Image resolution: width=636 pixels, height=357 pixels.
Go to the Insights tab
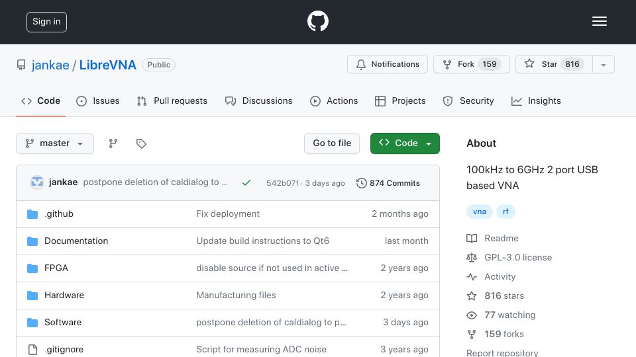tap(536, 100)
